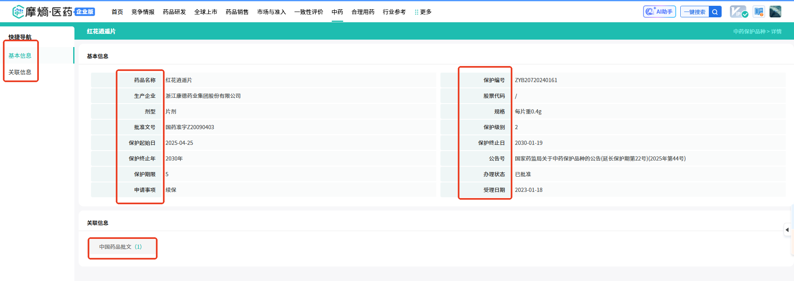Open the 全球上市 menu
The image size is (794, 281).
click(x=206, y=12)
